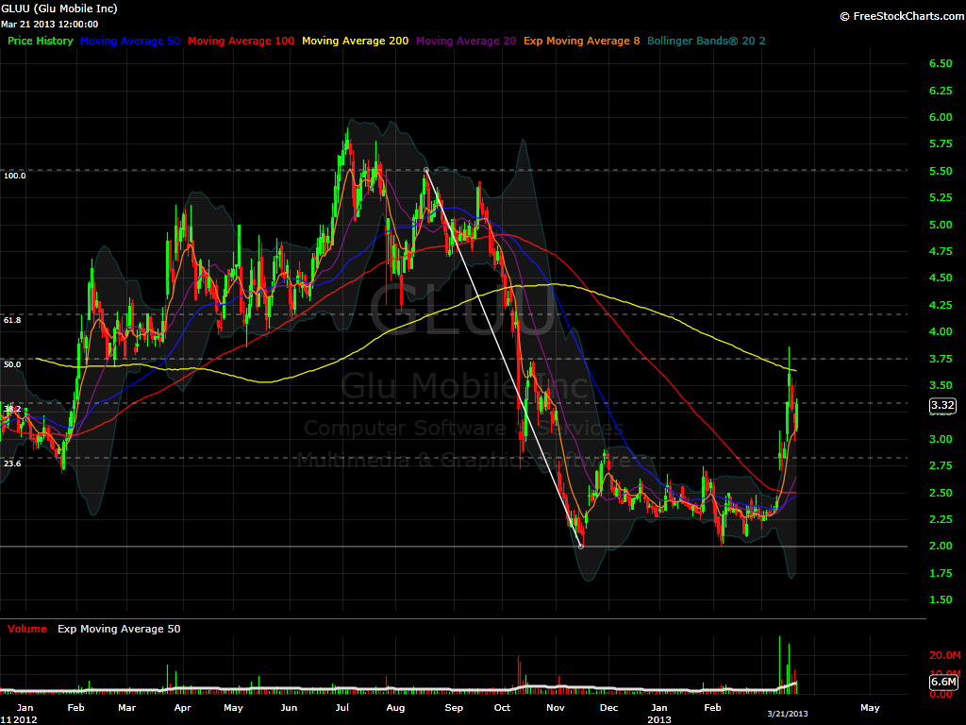Click the red Volume indicator label
This screenshot has width=966, height=725.
tap(27, 629)
